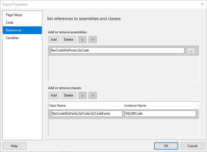Edit the Class Name QrCodeFonts field
This screenshot has height=152, width=207.
[87, 114]
